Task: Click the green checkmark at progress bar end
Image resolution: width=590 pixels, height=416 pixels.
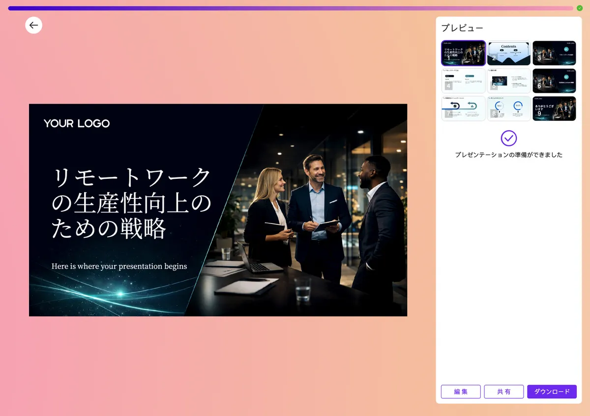Action: click(580, 8)
